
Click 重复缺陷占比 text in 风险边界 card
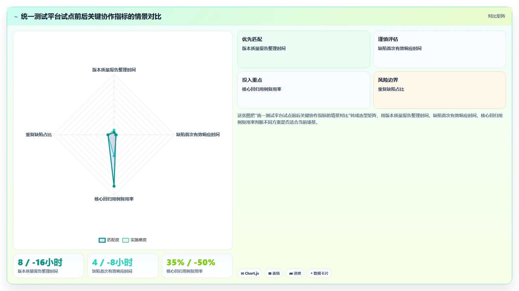tap(391, 89)
